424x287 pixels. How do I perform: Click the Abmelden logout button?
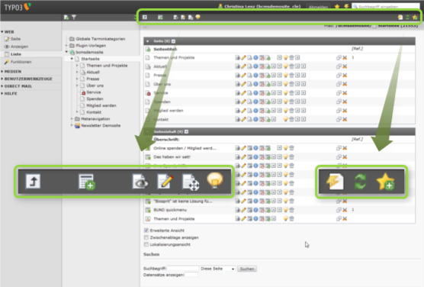(318, 7)
